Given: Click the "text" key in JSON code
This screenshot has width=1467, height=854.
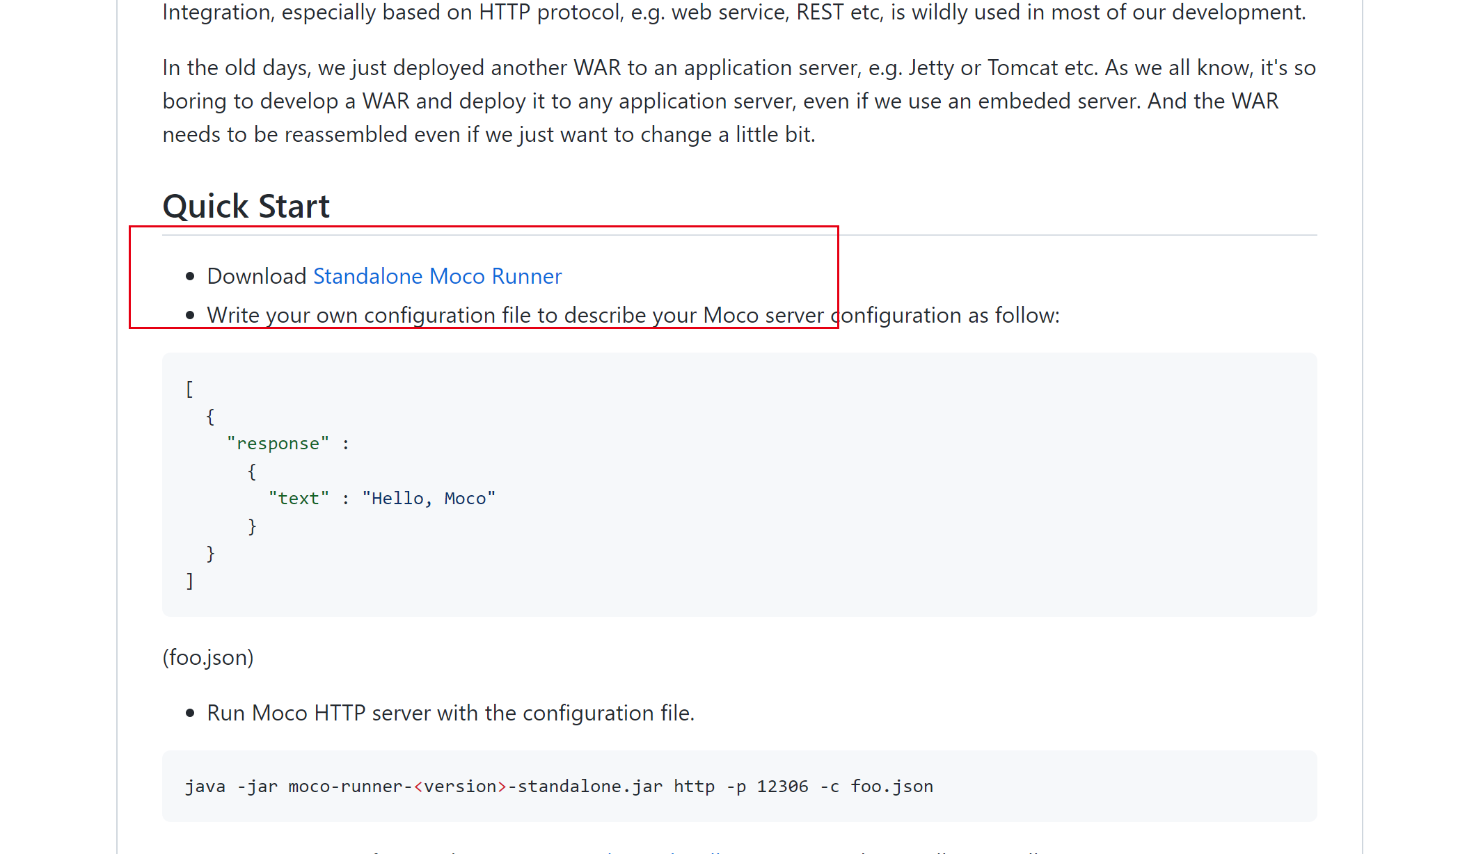Looking at the screenshot, I should pyautogui.click(x=299, y=499).
